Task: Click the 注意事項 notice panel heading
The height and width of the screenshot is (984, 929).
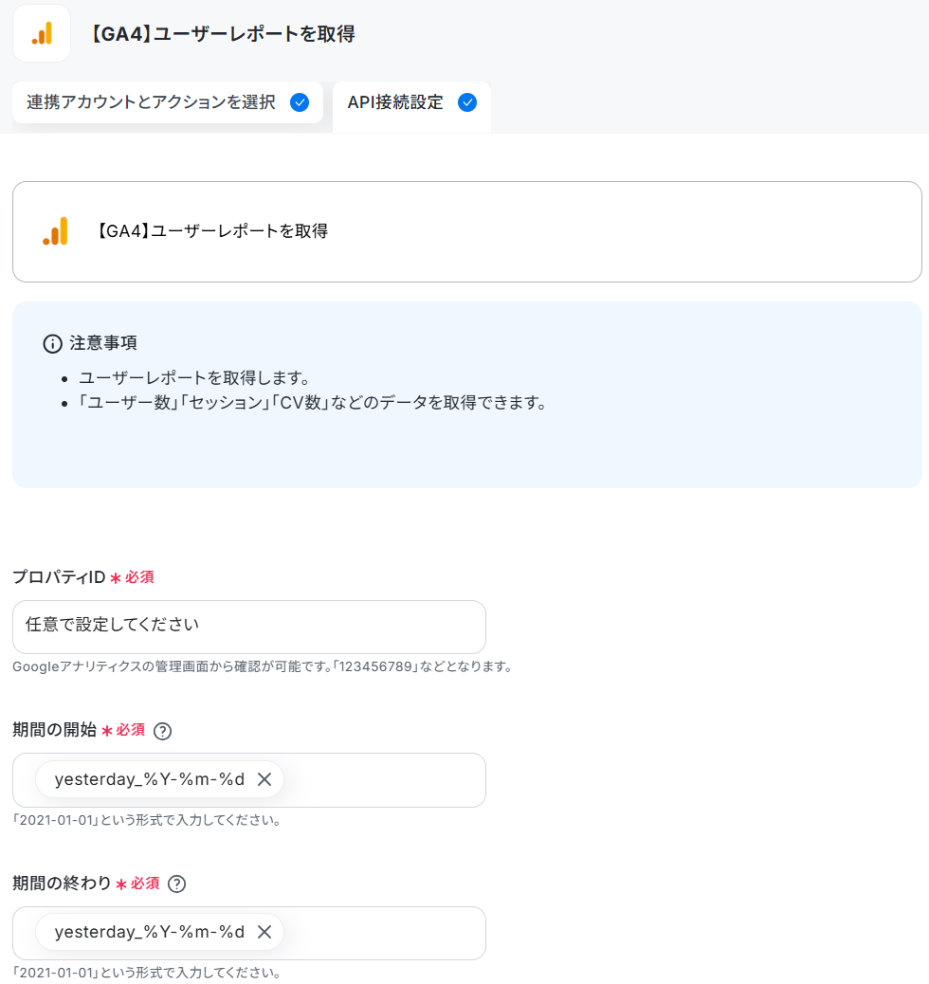Action: 103,343
